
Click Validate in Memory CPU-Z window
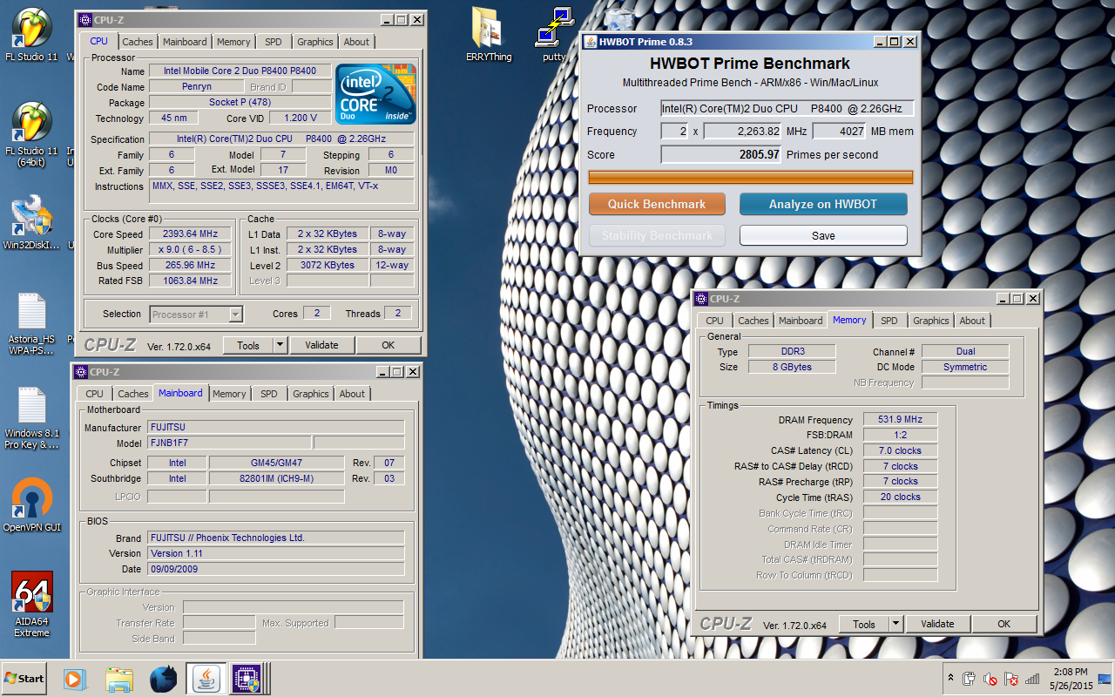click(937, 624)
